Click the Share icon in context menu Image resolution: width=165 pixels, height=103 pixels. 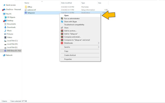62,28
